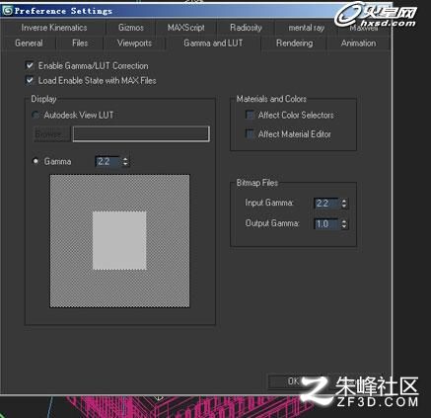Decrease Display Gamma with spinner down arrow
The height and width of the screenshot is (418, 431).
tap(125, 164)
